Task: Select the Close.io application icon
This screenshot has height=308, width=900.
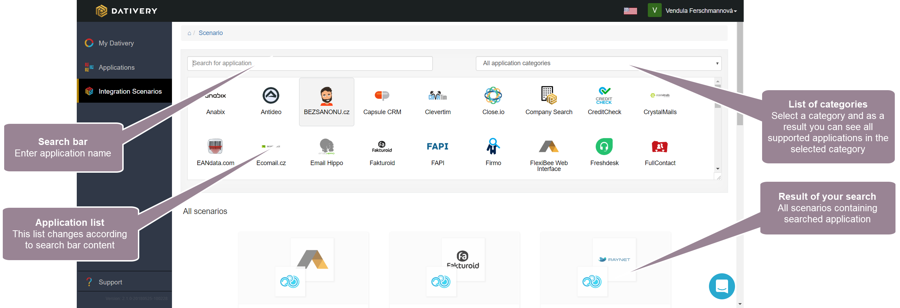Action: coord(493,96)
